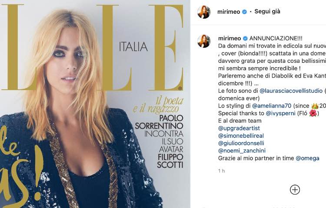Click the circled plus icon to load more
Screen dimensions: 326x208
coord(295,189)
